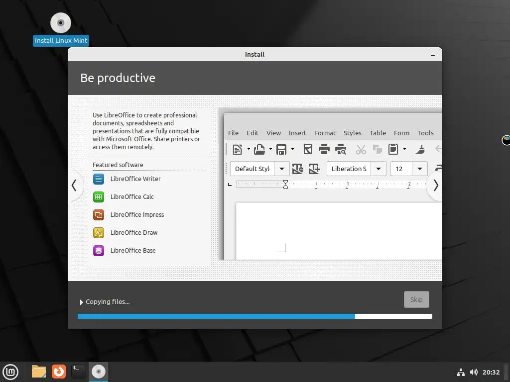The image size is (510, 382).
Task: Click the Copy icon in slideshow toolbar
Action: [378, 149]
